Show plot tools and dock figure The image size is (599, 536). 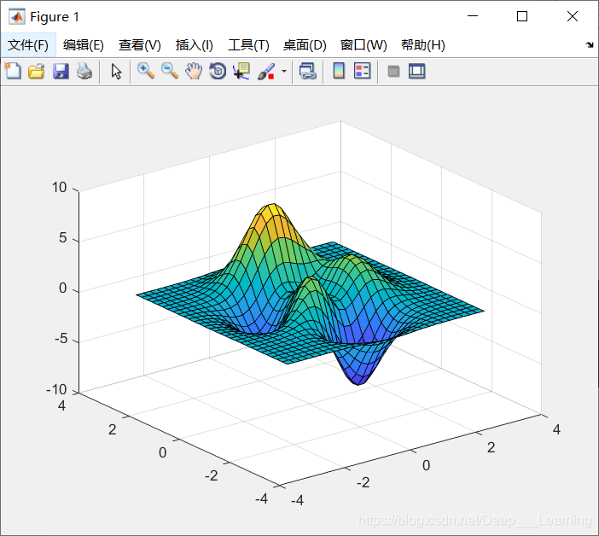(x=416, y=72)
